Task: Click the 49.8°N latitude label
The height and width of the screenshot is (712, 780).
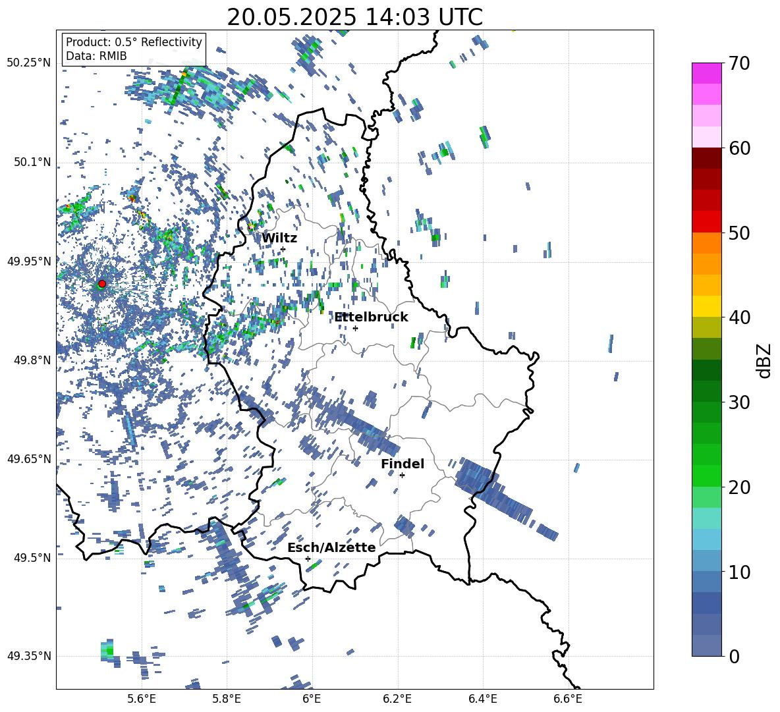Action: 32,360
